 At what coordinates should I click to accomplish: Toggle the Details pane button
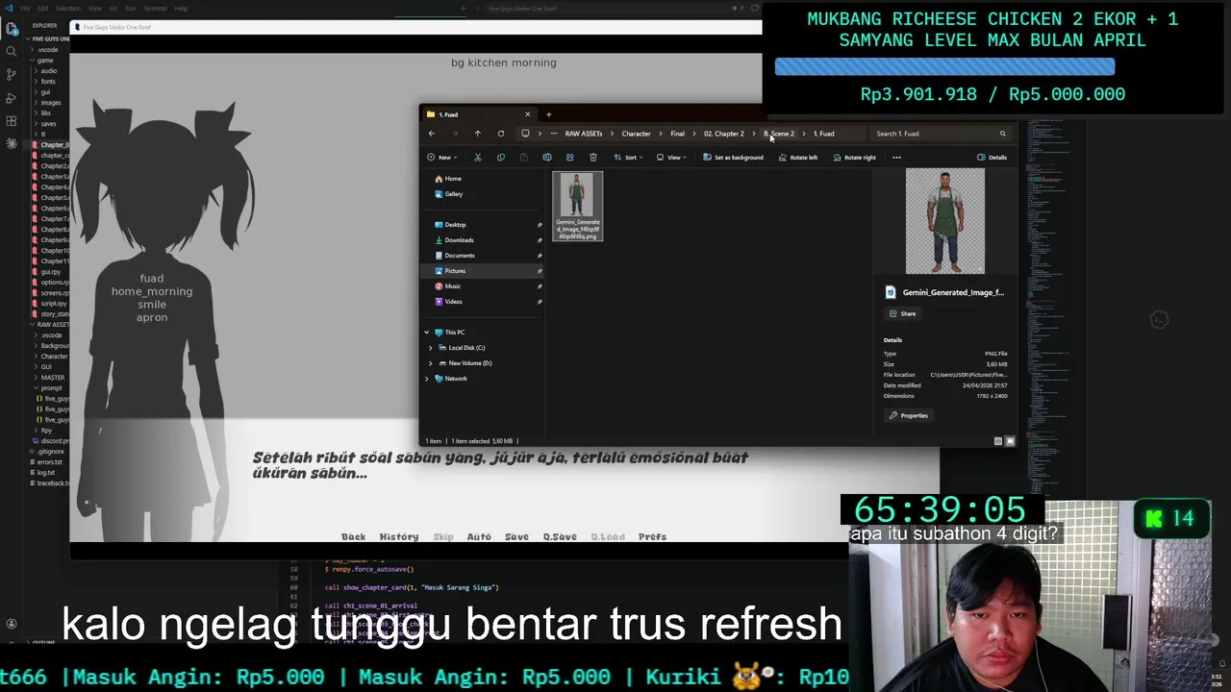pyautogui.click(x=992, y=158)
